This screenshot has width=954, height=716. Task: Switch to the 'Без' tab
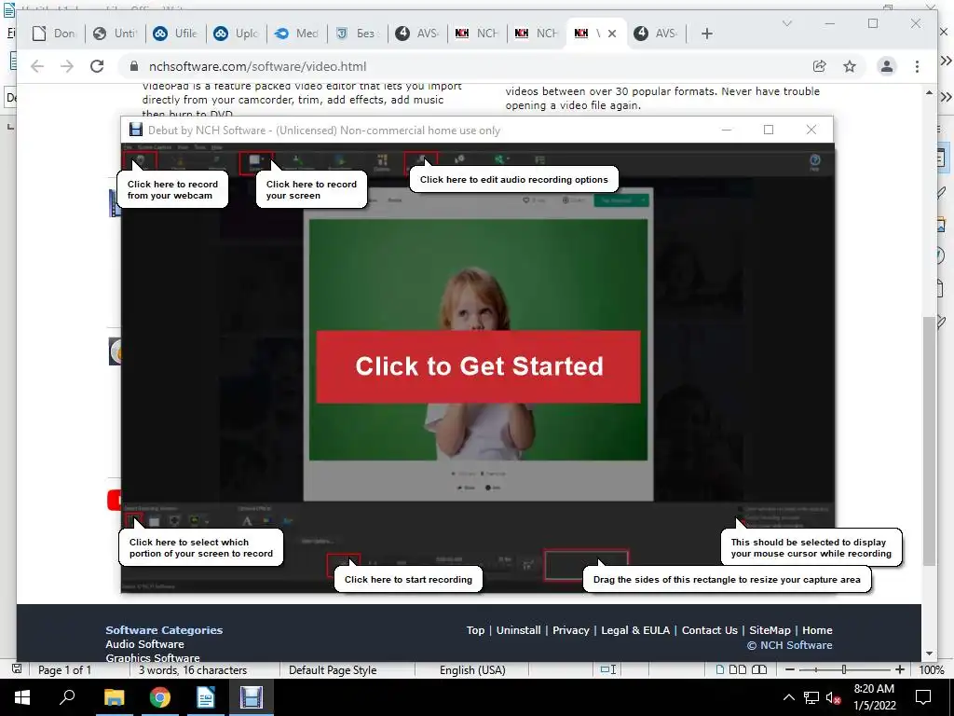point(357,34)
